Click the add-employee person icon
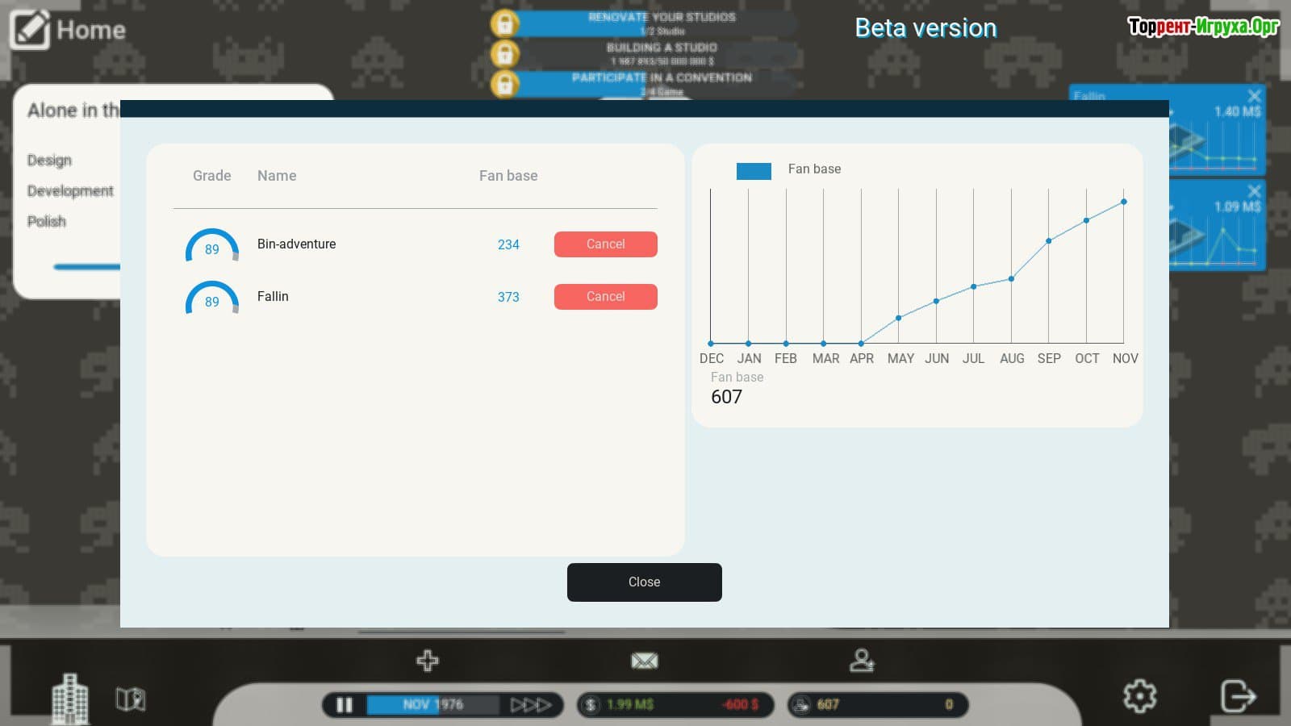 (x=861, y=661)
